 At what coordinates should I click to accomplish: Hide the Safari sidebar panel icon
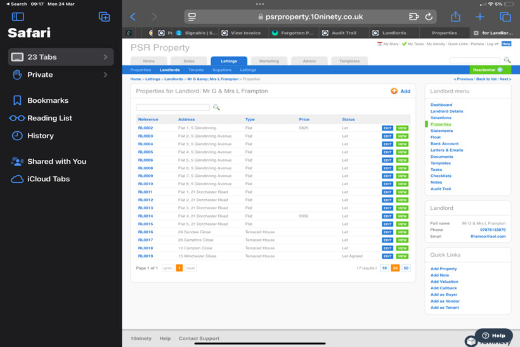click(x=18, y=17)
